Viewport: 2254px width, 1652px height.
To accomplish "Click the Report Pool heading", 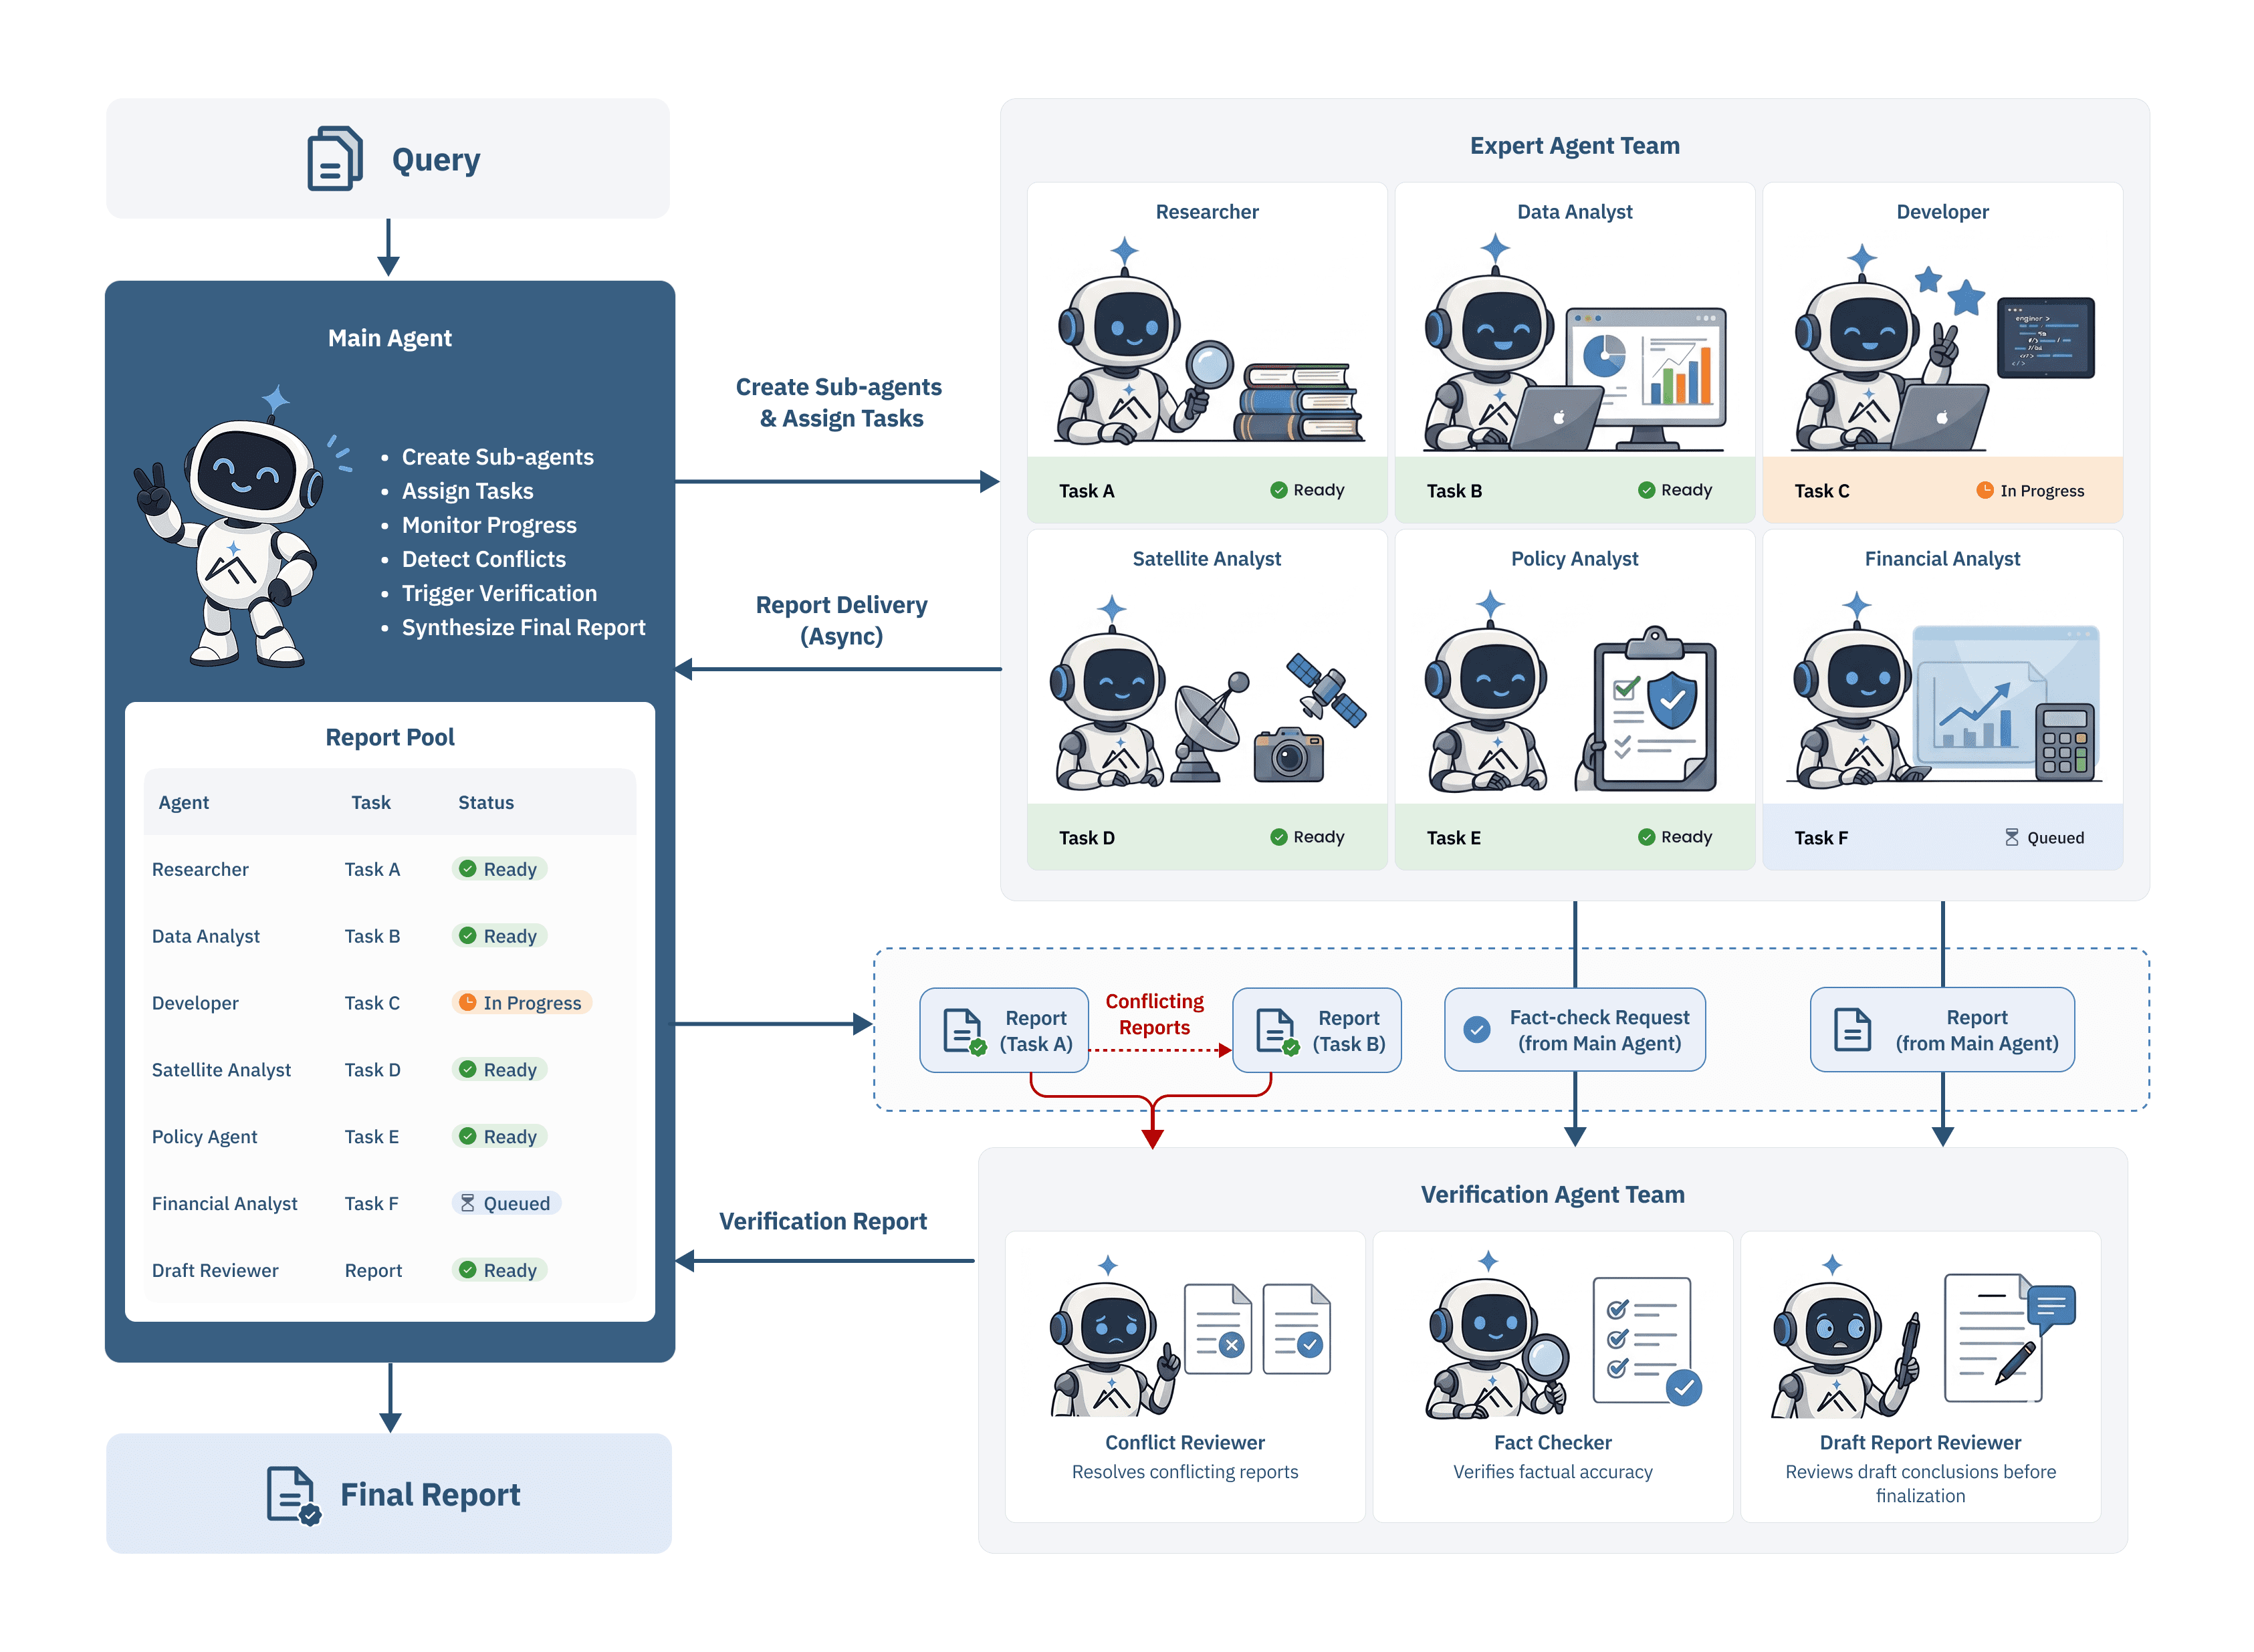I will pos(390,738).
